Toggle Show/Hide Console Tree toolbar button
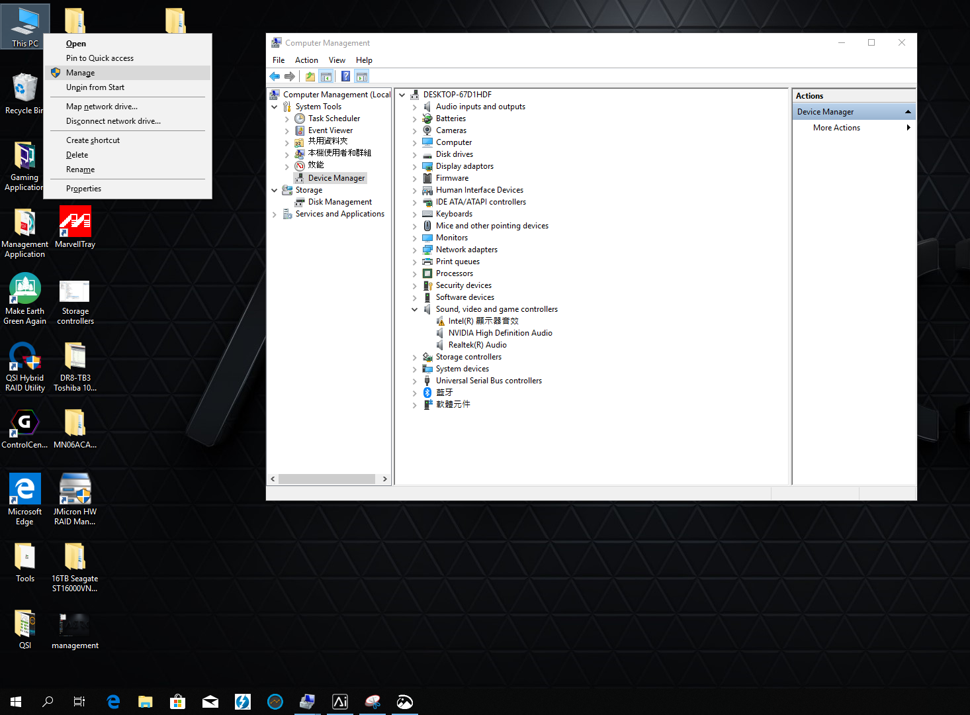The height and width of the screenshot is (715, 970). (326, 77)
